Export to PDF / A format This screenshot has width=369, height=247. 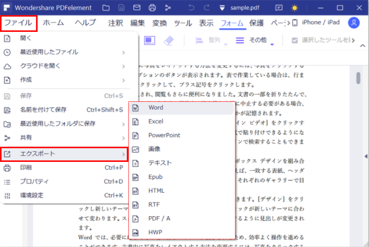(x=182, y=218)
